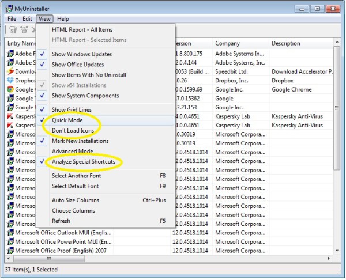Click the trash can uninstall toolbar icon
Viewport: 346px width, 280px height.
tap(13, 29)
